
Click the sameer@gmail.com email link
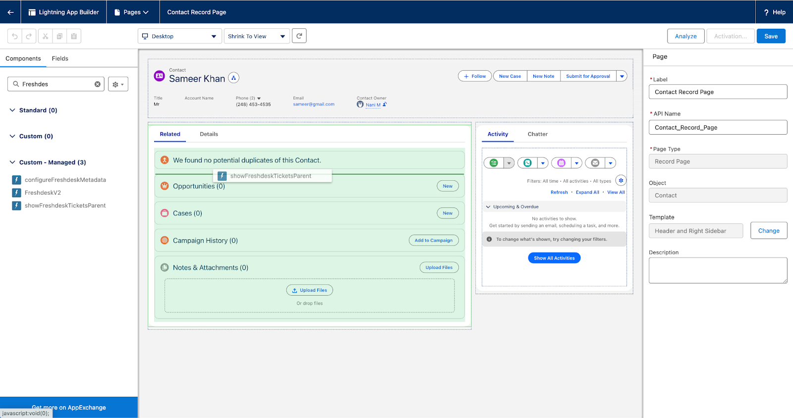pos(314,104)
